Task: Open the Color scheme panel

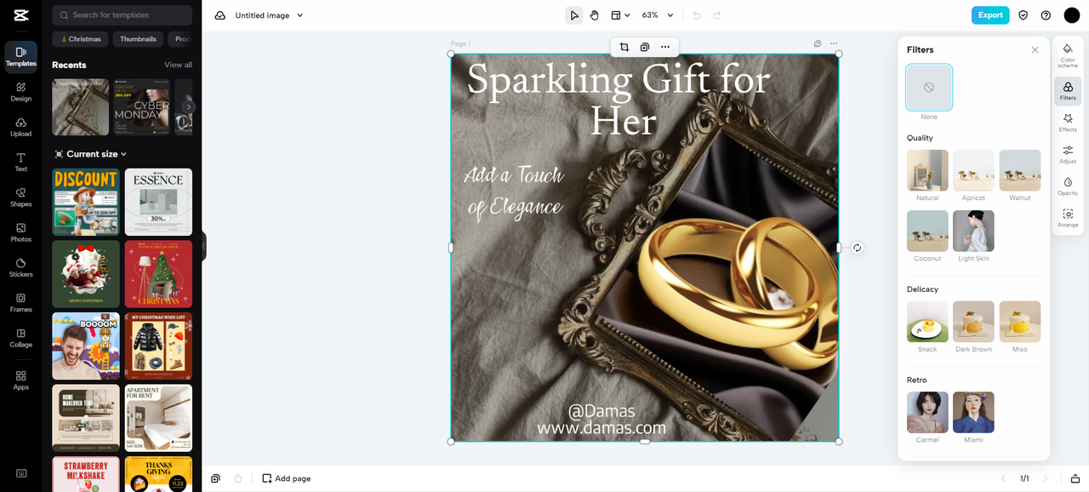Action: pos(1068,56)
